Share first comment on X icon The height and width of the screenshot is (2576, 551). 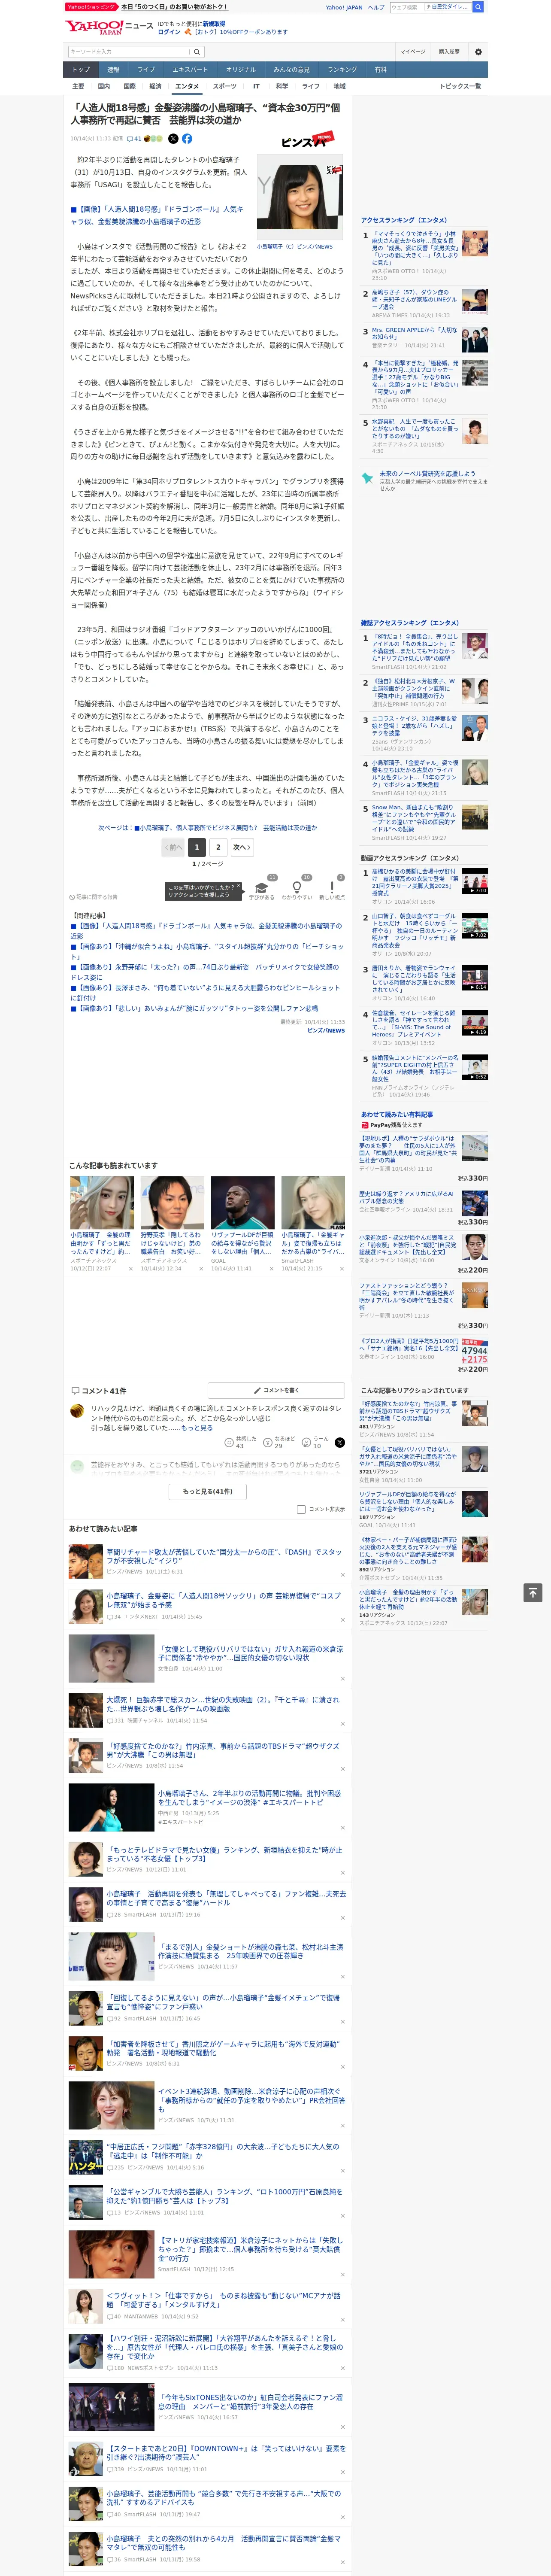click(339, 1442)
